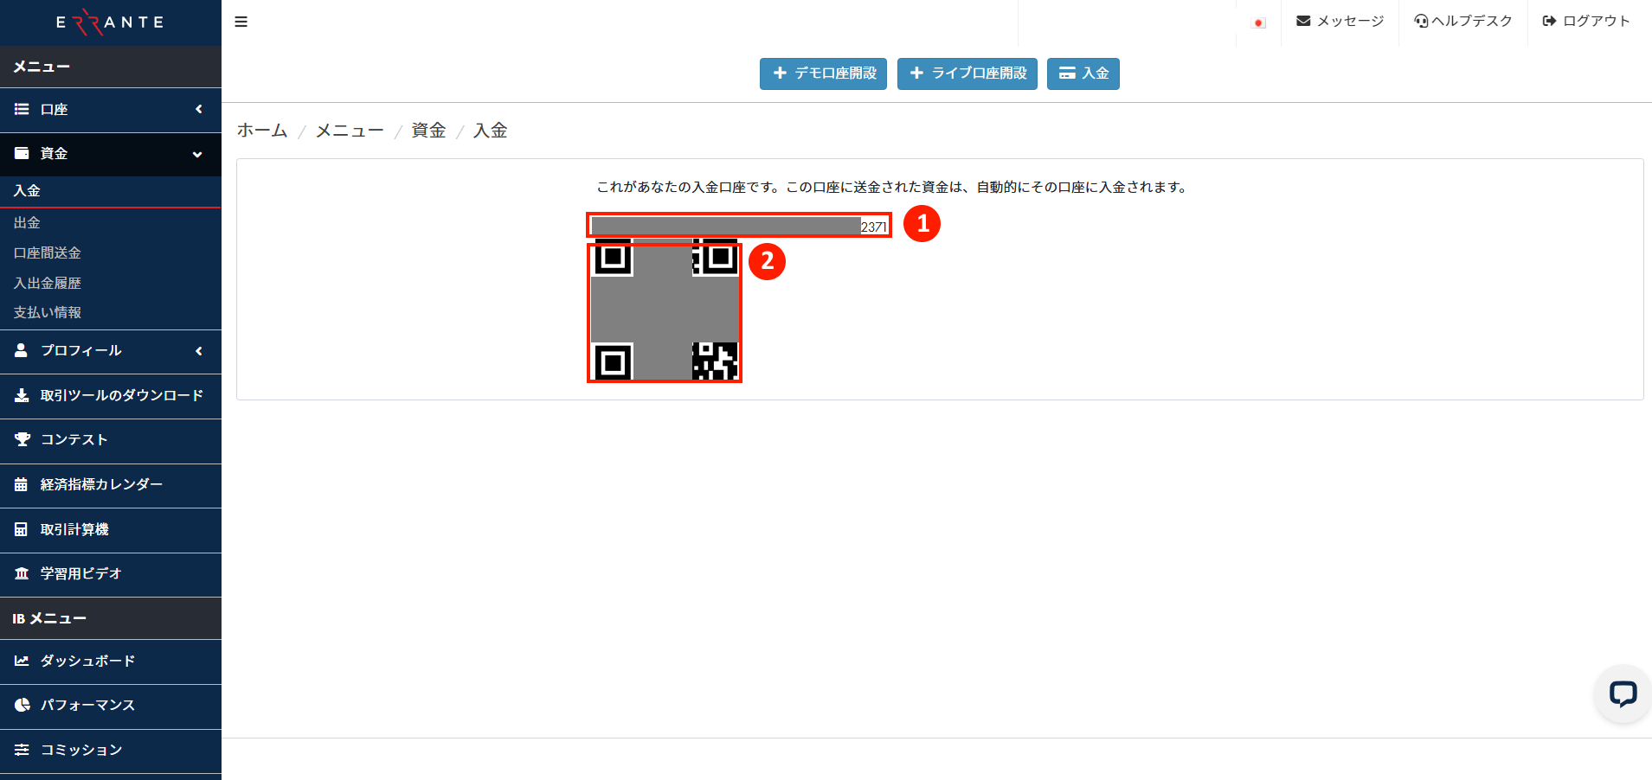Screen dimensions: 1652x780
Task: Expand the プロフィール sidebar section
Action: [x=111, y=351]
